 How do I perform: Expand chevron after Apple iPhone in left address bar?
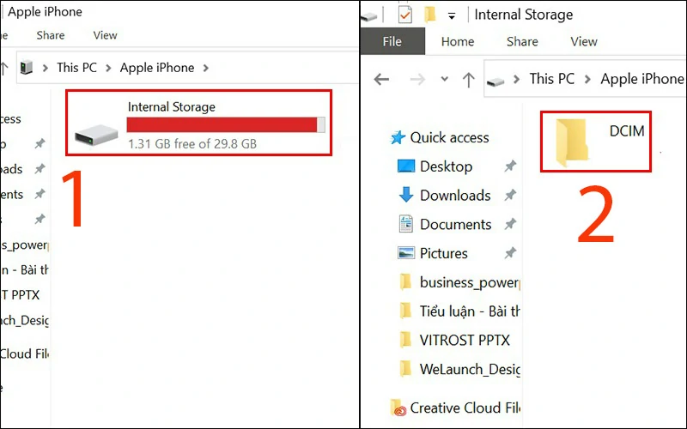coord(206,69)
